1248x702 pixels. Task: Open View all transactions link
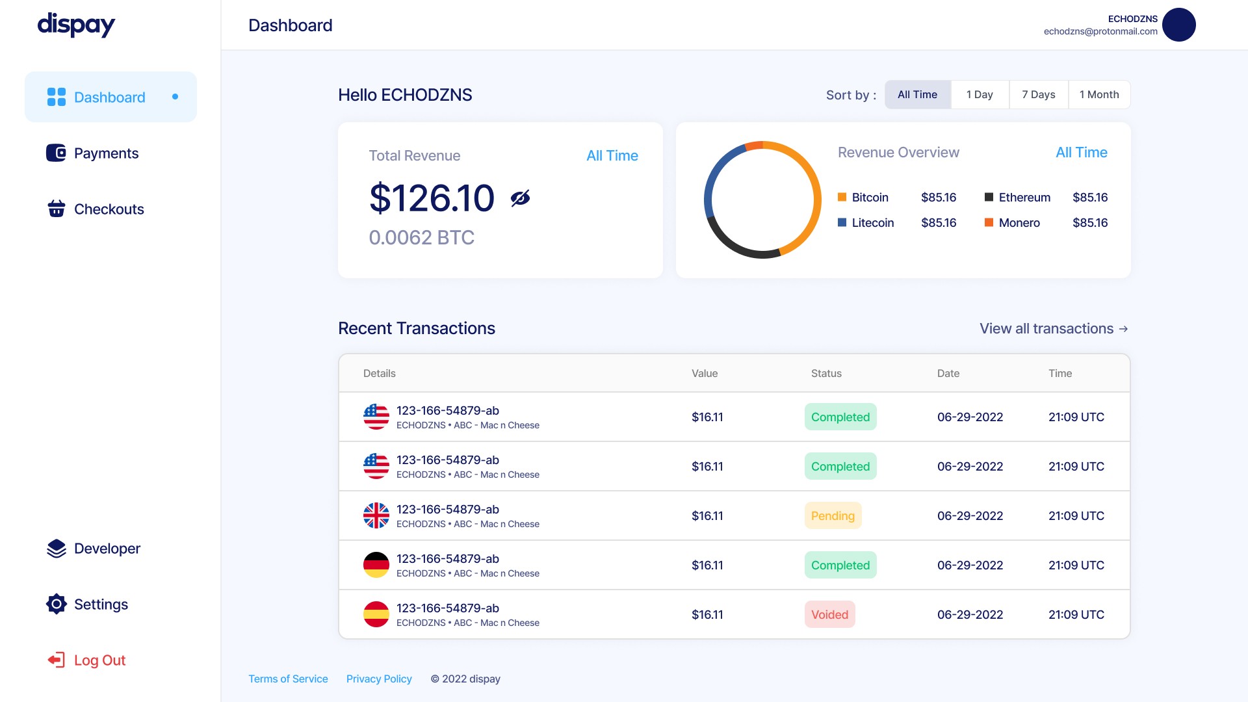pos(1054,328)
